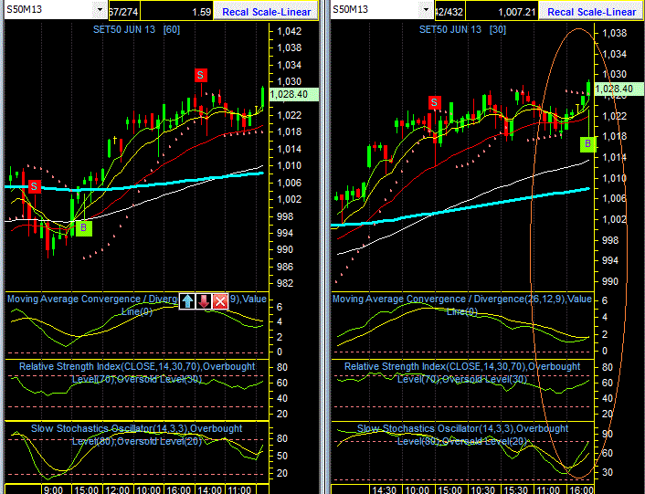The height and width of the screenshot is (494, 645).
Task: Click the SET50 JUN 13 [60] chart title
Action: tap(136, 29)
